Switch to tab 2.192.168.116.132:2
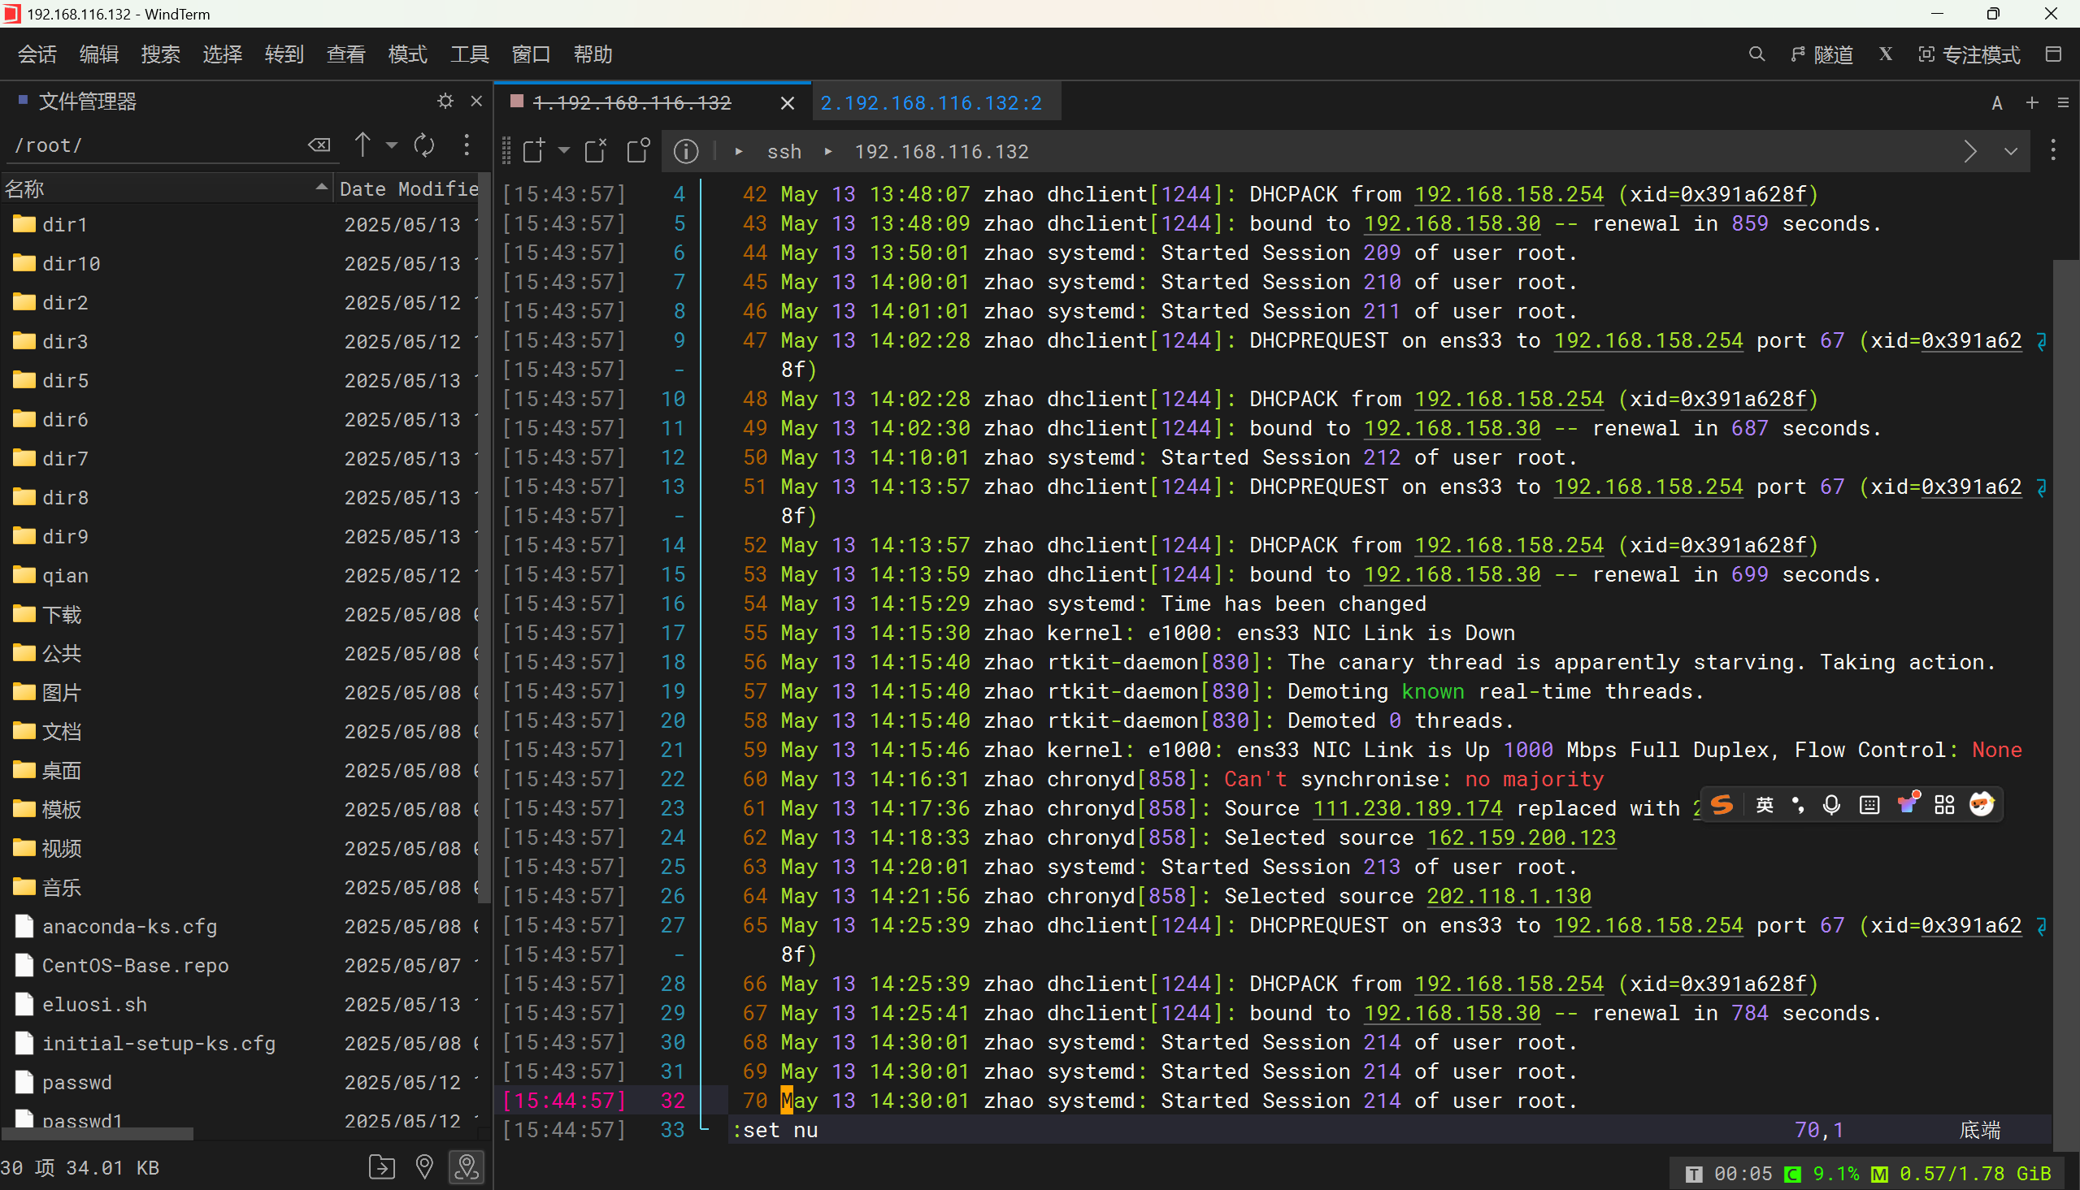This screenshot has width=2080, height=1190. [931, 103]
